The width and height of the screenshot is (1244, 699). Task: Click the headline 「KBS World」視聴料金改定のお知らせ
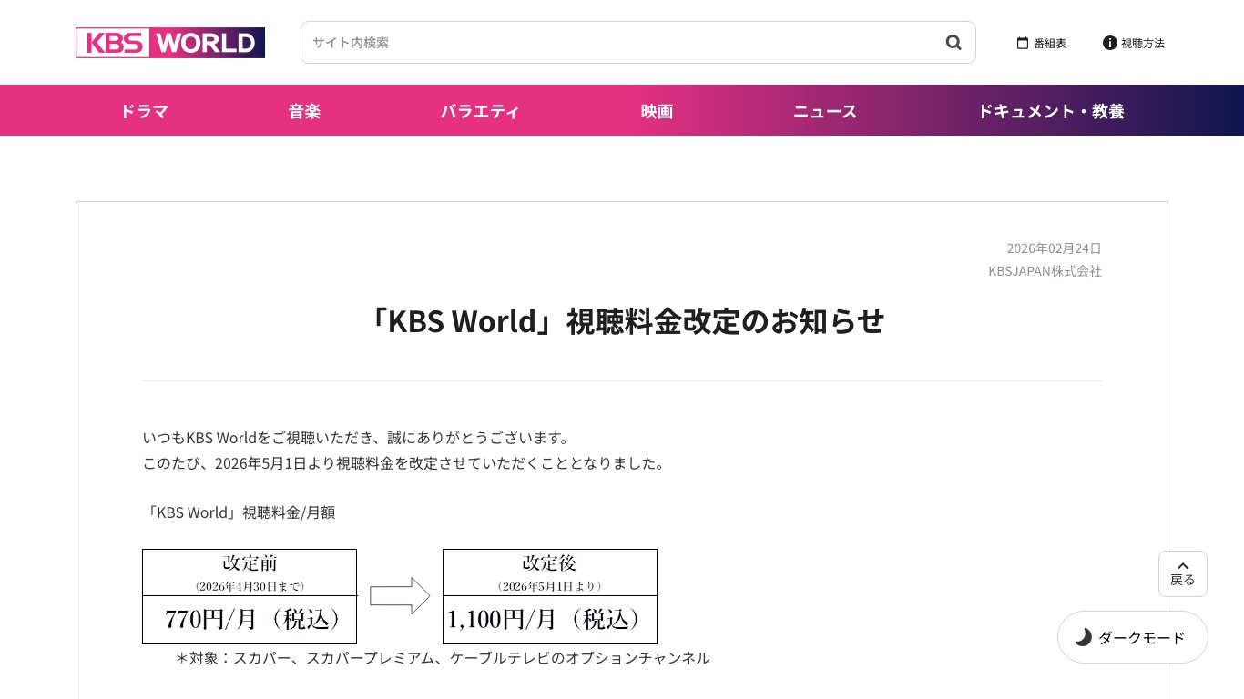622,321
